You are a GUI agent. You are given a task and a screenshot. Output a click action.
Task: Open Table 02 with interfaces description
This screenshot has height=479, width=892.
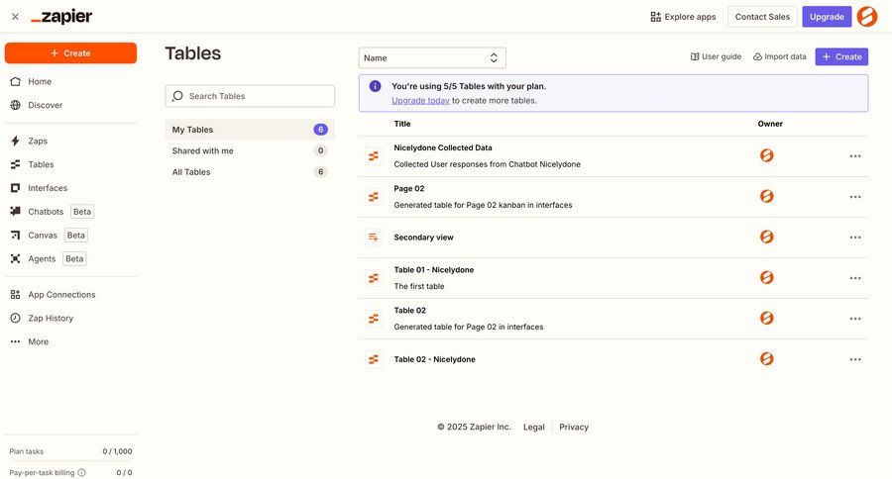click(x=409, y=310)
